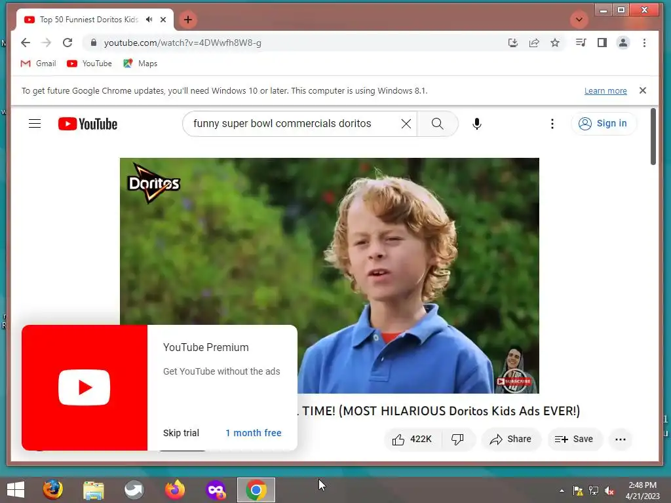Open Chrome's three-dot menu
Image resolution: width=671 pixels, height=503 pixels.
click(x=644, y=43)
